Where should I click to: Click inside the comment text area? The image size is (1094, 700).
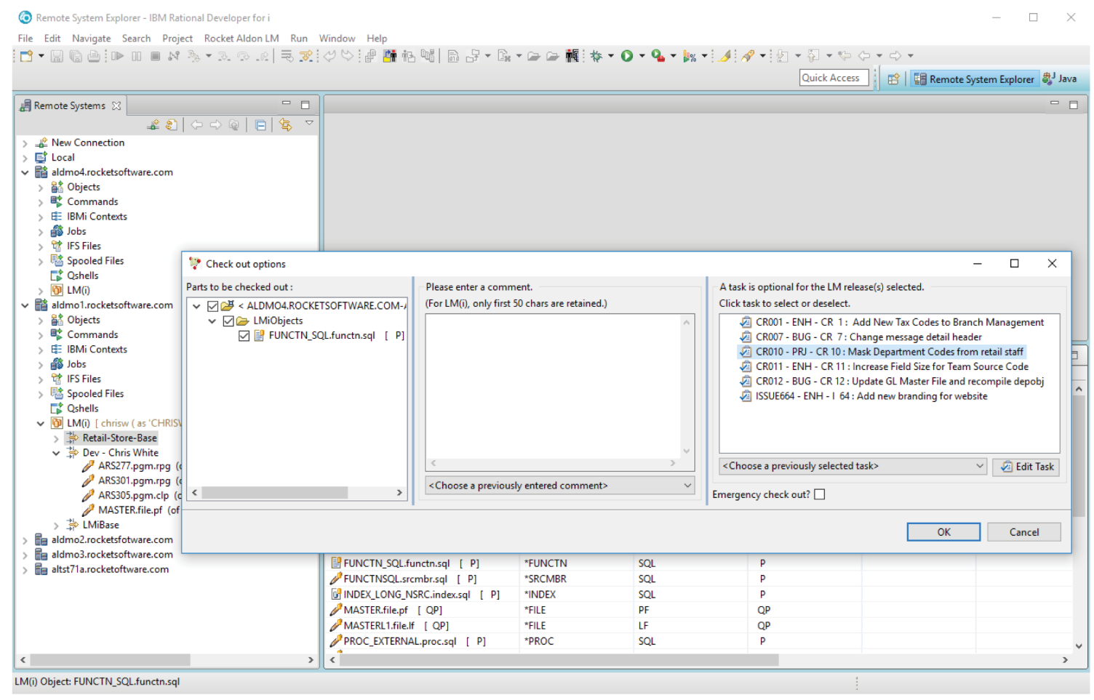tap(553, 385)
